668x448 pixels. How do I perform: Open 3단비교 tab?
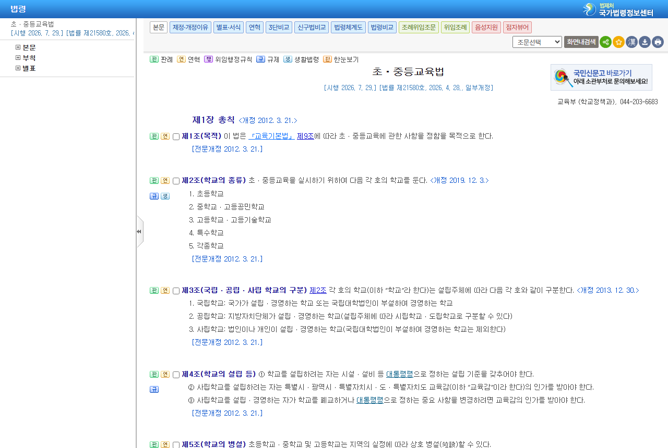click(279, 28)
